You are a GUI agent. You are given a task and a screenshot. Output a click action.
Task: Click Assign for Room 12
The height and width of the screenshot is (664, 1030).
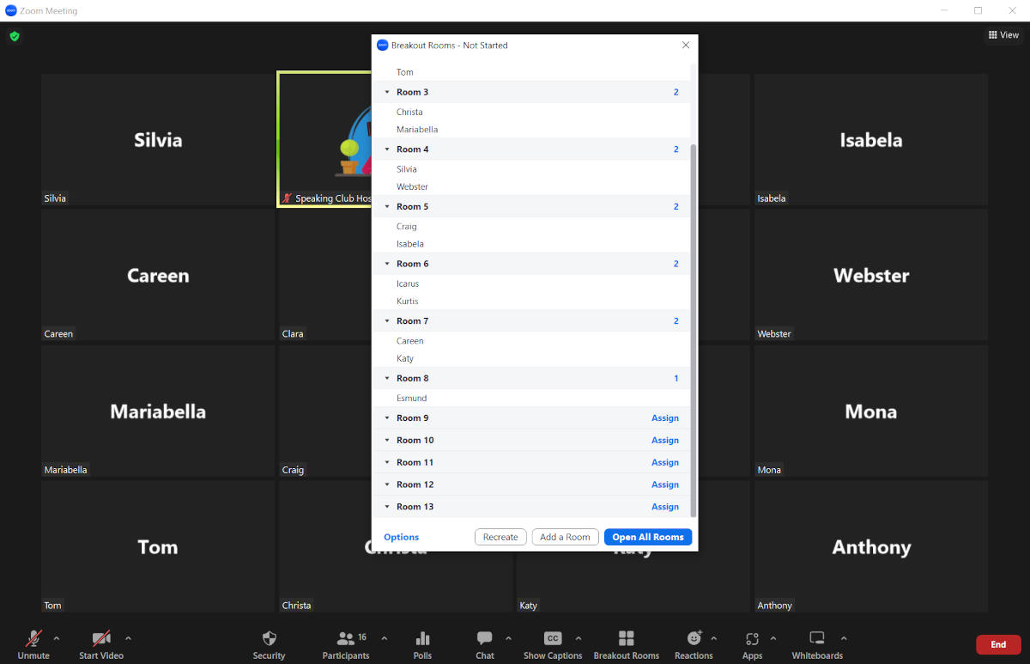pos(665,484)
